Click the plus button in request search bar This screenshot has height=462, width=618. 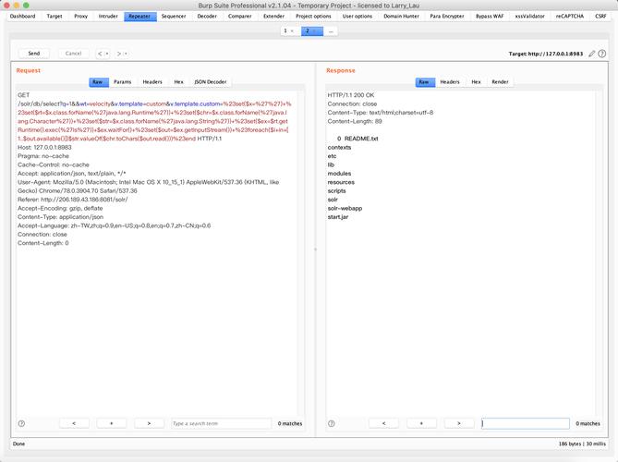click(x=112, y=423)
